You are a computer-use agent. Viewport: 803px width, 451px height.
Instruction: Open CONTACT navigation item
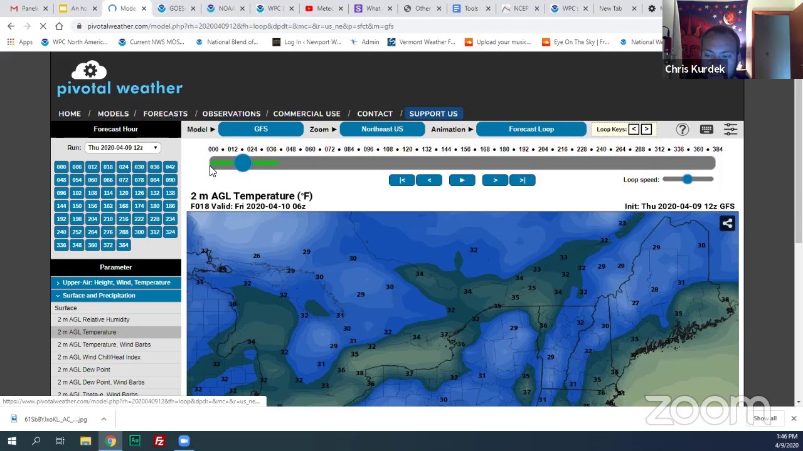click(x=375, y=113)
